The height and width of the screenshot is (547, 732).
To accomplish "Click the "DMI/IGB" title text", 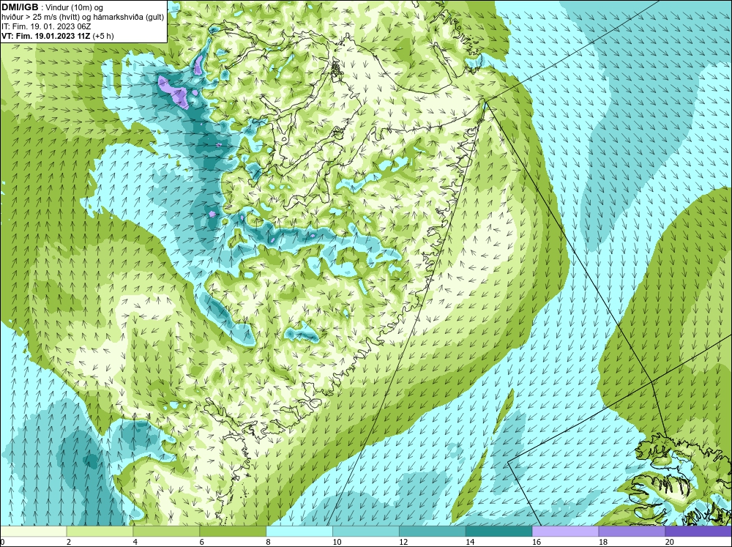I will point(20,7).
